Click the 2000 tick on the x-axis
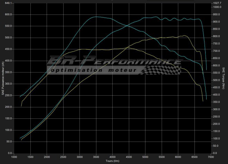Screen dimensions: 228x164 47,156
